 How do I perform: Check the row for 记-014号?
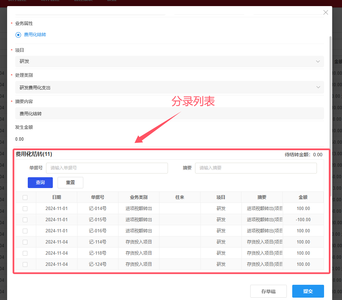pos(25,209)
